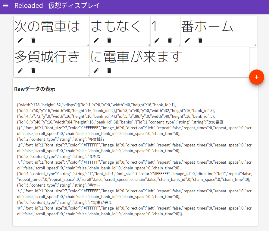Click the Reloaded - 仮想ディスプレイ title
269x231 pixels.
click(57, 5)
